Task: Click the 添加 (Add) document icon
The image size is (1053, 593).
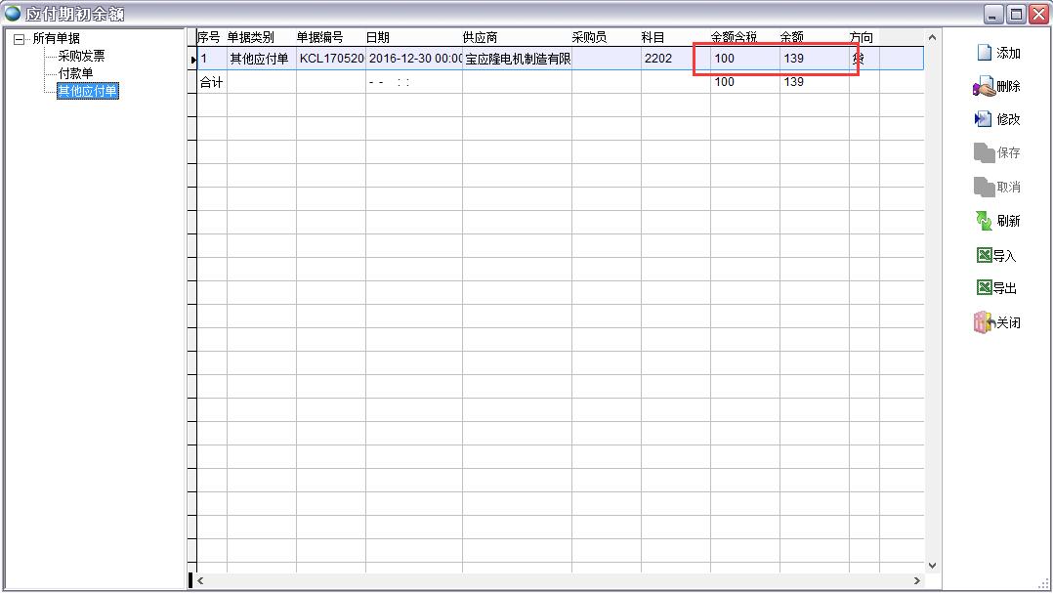Action: pos(985,53)
